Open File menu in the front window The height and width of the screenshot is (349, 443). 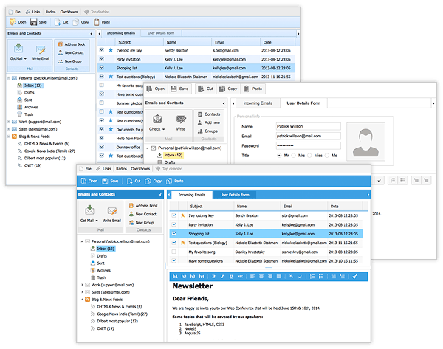[86, 169]
